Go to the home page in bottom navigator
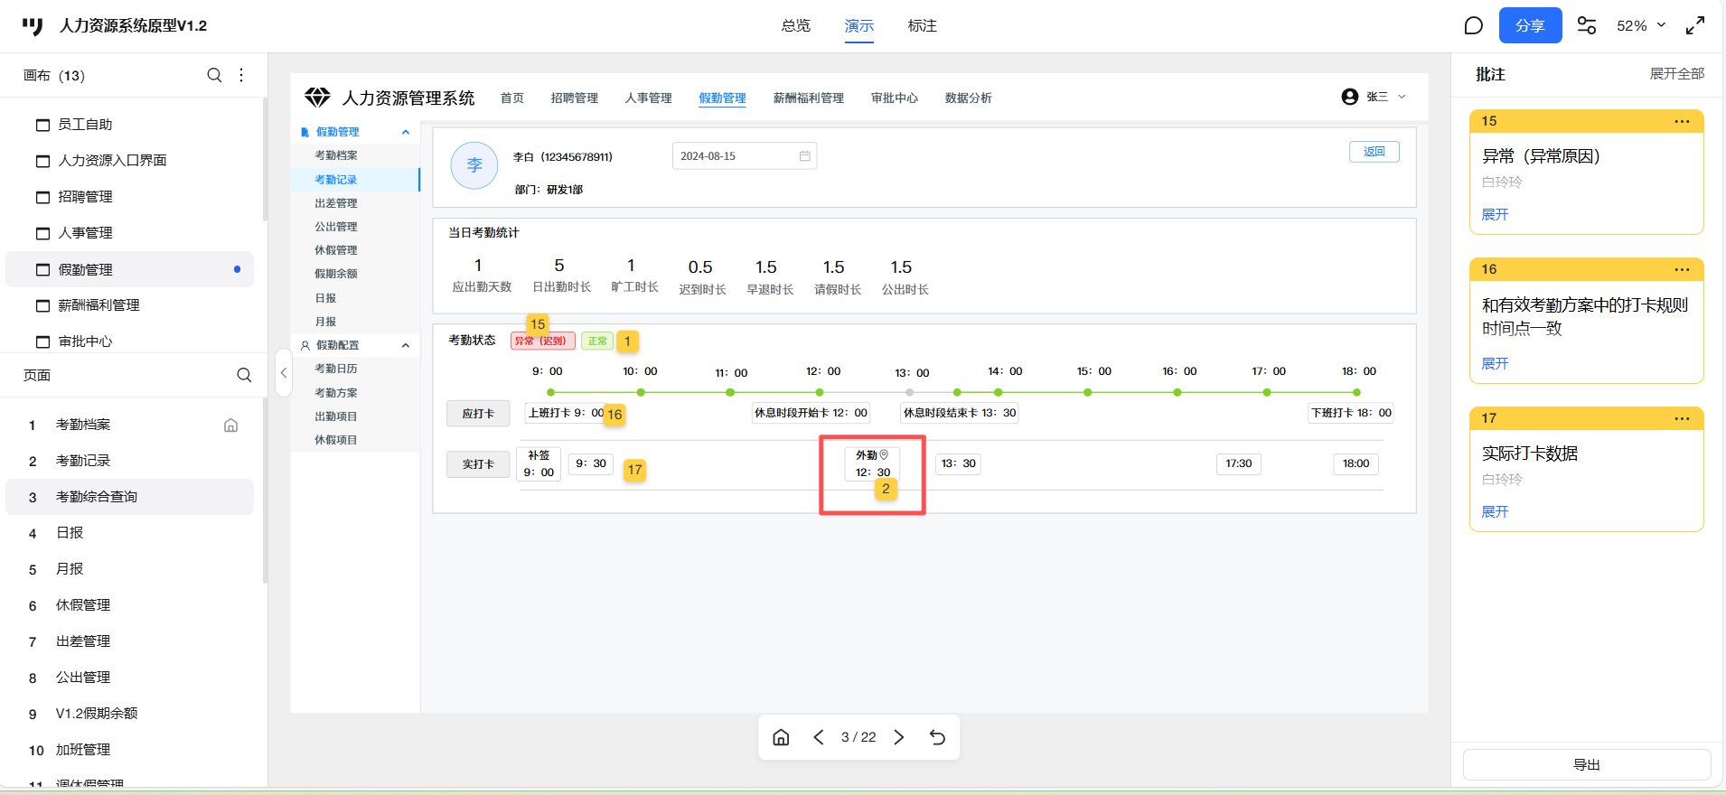This screenshot has width=1726, height=795. [782, 737]
